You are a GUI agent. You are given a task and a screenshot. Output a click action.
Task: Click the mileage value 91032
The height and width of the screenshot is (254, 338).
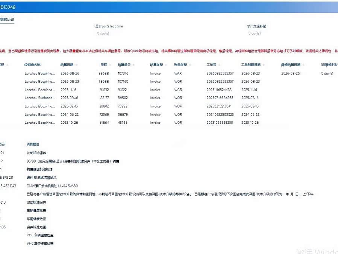(104, 90)
